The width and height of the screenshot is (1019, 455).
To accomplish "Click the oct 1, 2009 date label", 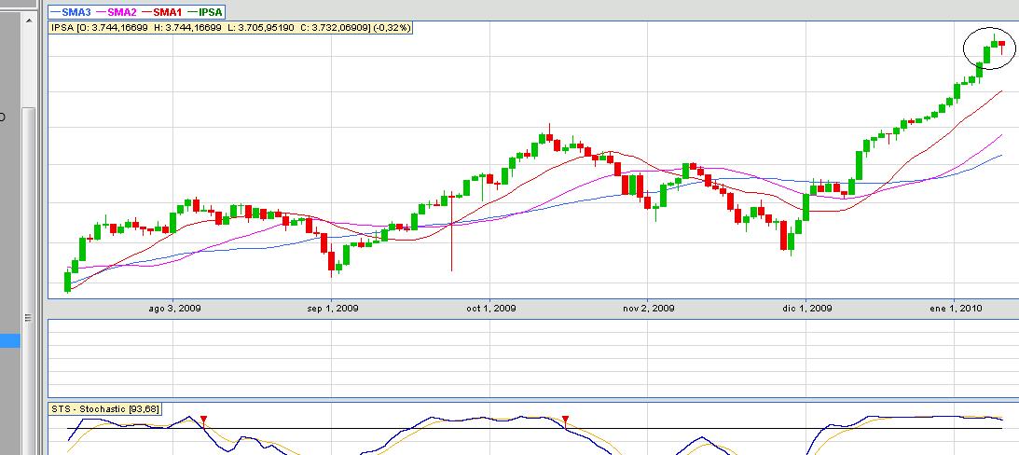I will point(490,308).
